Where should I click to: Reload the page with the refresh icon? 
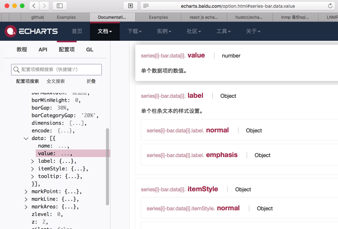click(330, 6)
